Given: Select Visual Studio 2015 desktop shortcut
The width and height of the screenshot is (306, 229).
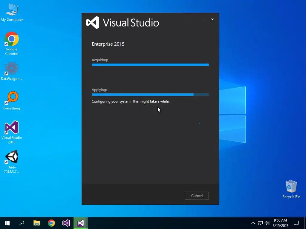Looking at the screenshot, I should click(x=12, y=132).
